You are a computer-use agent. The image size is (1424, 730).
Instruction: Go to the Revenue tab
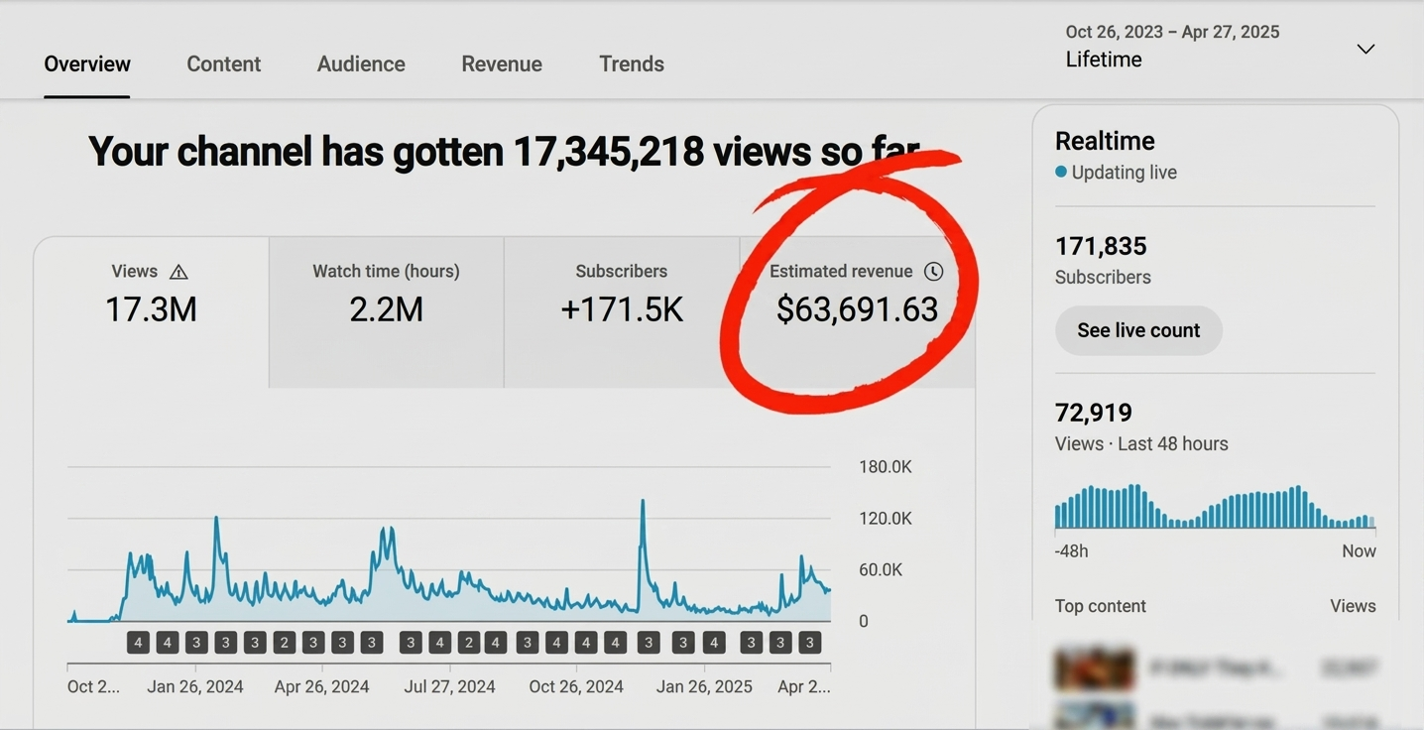click(x=502, y=63)
